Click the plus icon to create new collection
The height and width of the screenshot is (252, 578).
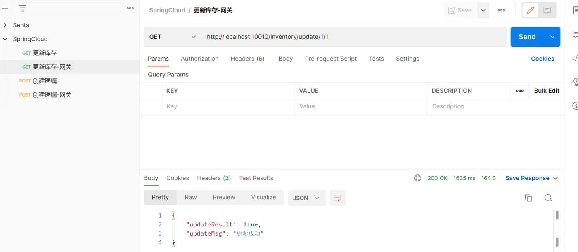pos(5,8)
